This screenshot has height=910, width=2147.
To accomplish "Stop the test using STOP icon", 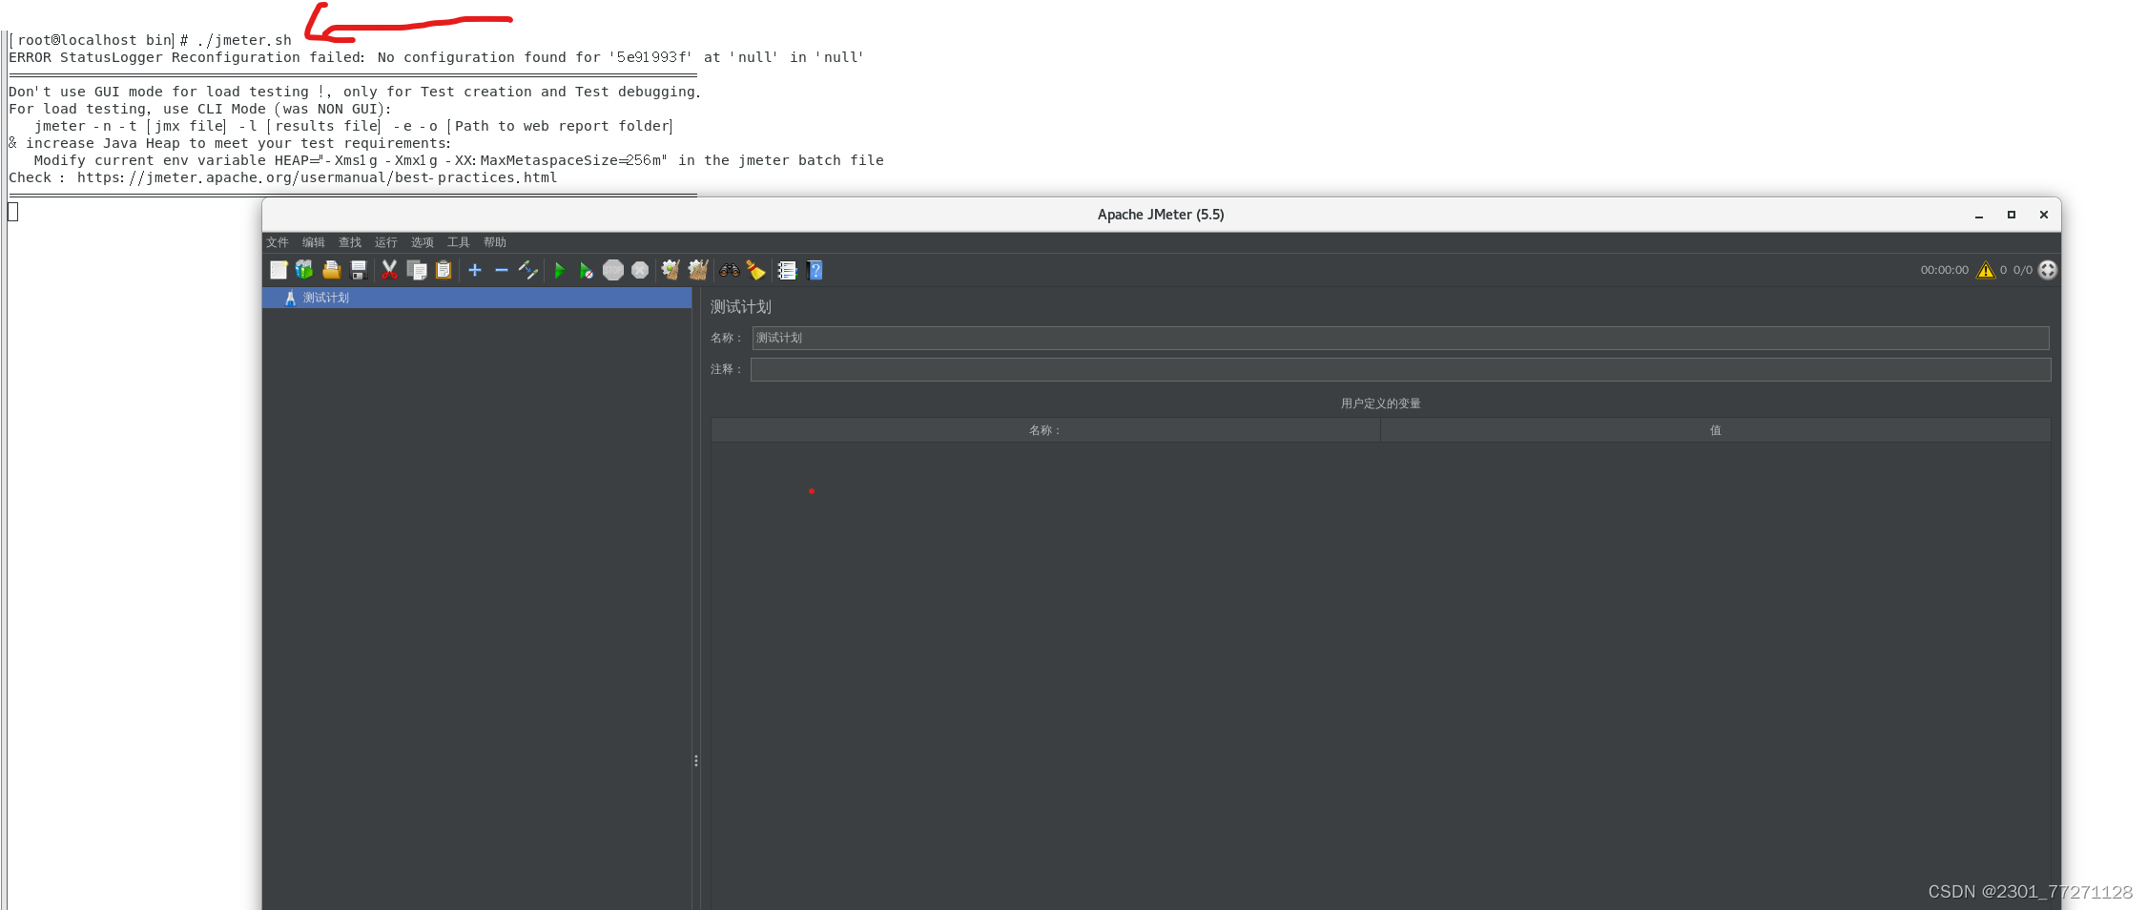I will click(x=614, y=270).
